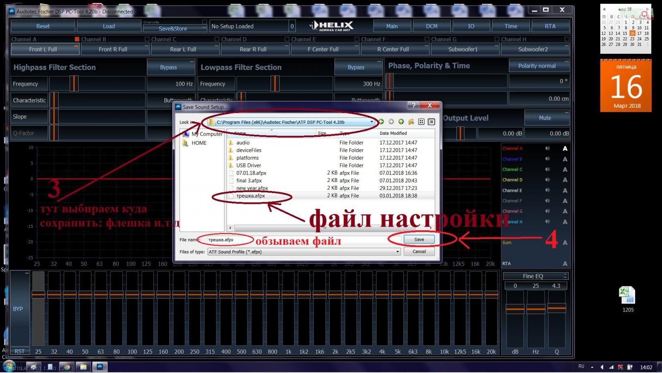Open the 1205 Excel file on desktop
The image size is (662, 373).
click(628, 299)
